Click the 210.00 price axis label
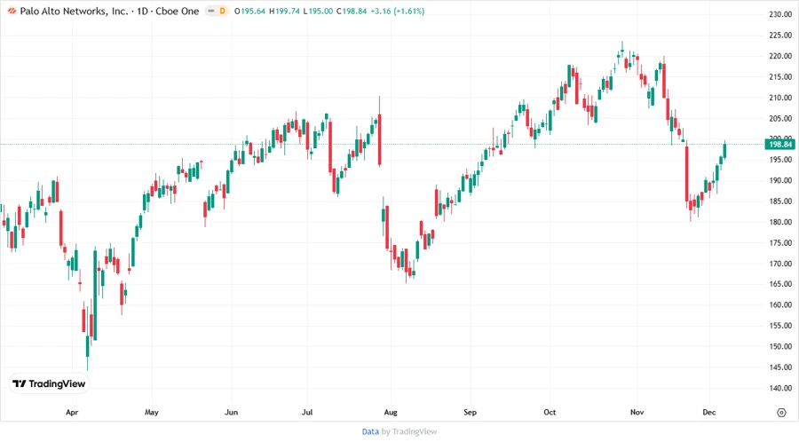 pyautogui.click(x=780, y=98)
